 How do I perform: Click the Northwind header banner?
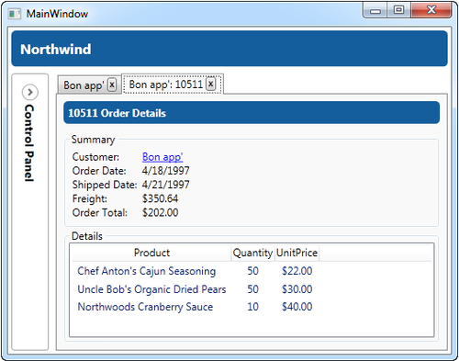(x=229, y=49)
